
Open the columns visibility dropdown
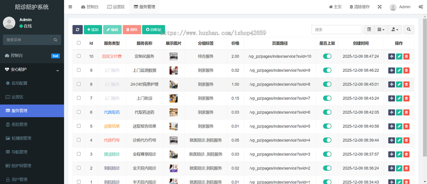(381, 30)
